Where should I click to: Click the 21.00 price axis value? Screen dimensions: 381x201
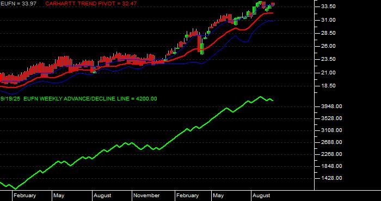coord(329,72)
